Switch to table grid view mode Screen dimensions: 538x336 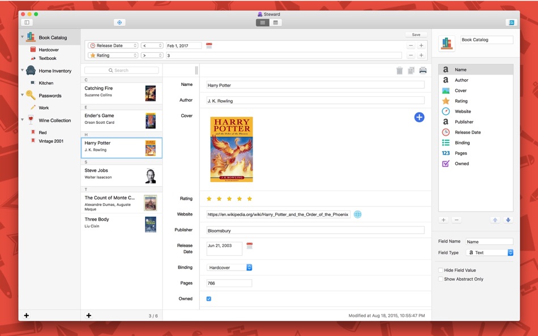coord(276,23)
